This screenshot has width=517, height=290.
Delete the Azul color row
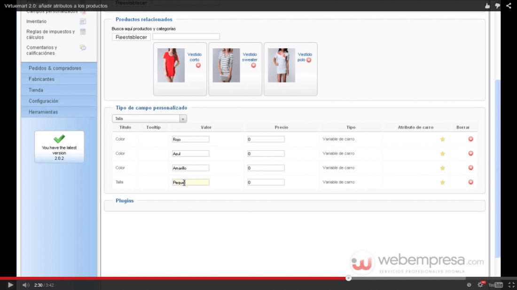point(470,153)
